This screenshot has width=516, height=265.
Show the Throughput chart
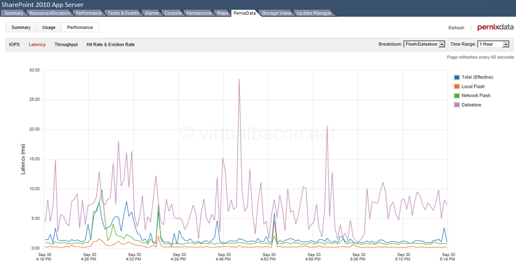pos(66,44)
